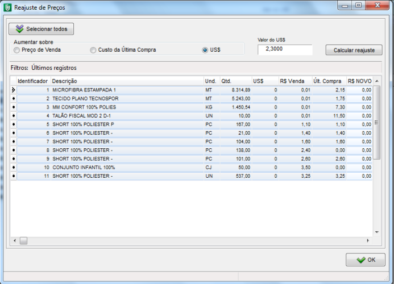Image resolution: width=394 pixels, height=284 pixels.
Task: Click the row marker beside TECIDO PLANO TECNOSPOR
Action: click(13, 98)
